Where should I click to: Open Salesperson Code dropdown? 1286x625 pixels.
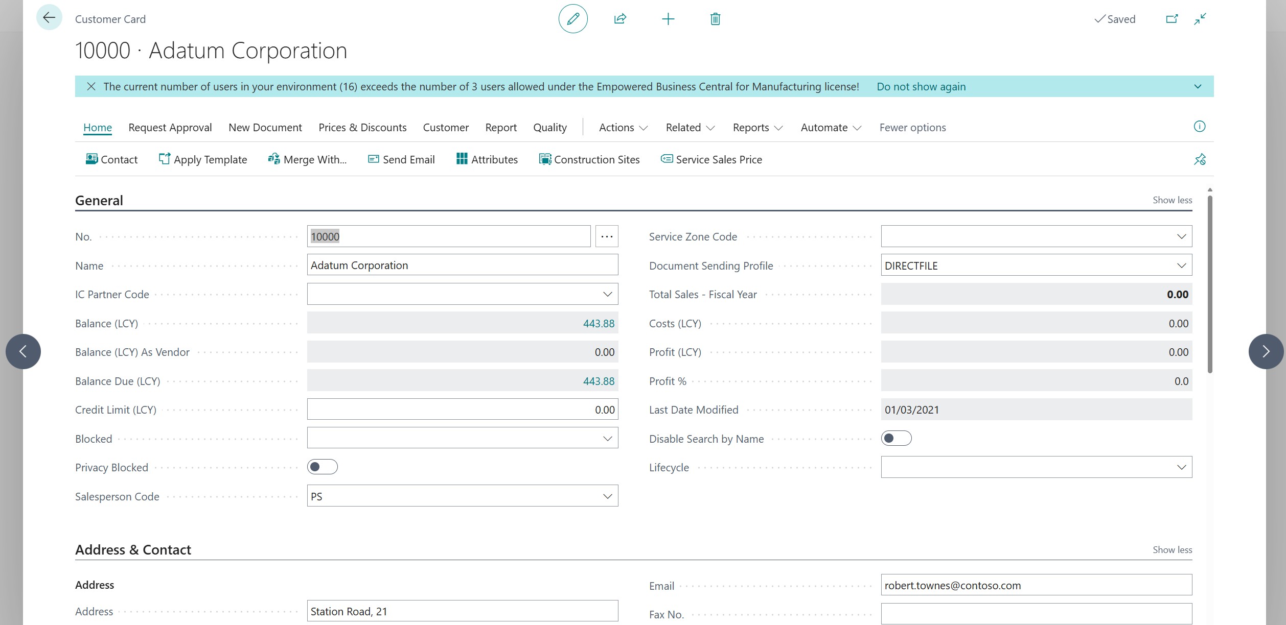(607, 496)
